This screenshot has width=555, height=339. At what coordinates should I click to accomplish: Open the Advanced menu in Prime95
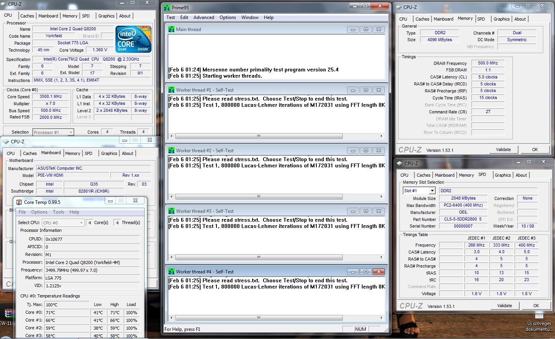tap(204, 17)
